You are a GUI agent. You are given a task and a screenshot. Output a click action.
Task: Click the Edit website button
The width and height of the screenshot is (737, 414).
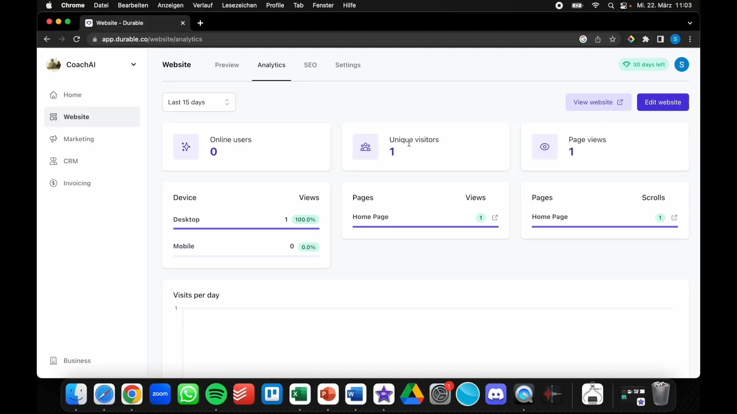click(x=663, y=102)
